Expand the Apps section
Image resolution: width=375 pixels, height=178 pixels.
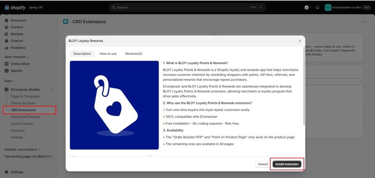click(x=10, y=81)
